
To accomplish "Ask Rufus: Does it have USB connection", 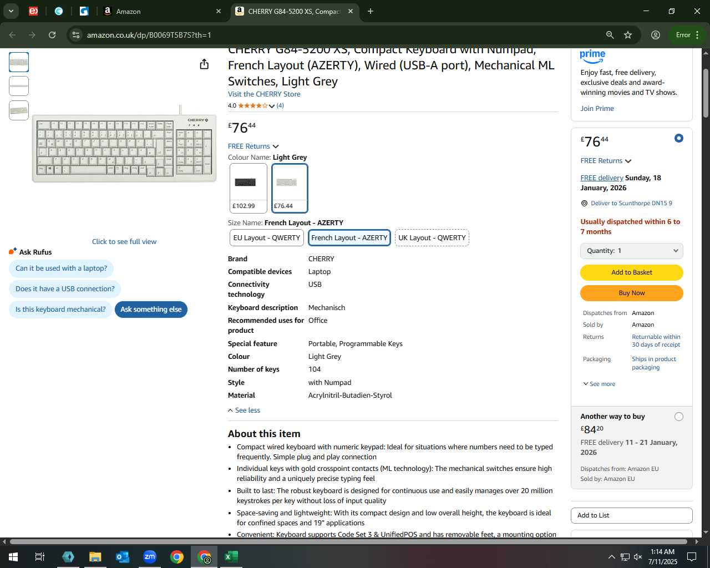I will click(x=65, y=289).
